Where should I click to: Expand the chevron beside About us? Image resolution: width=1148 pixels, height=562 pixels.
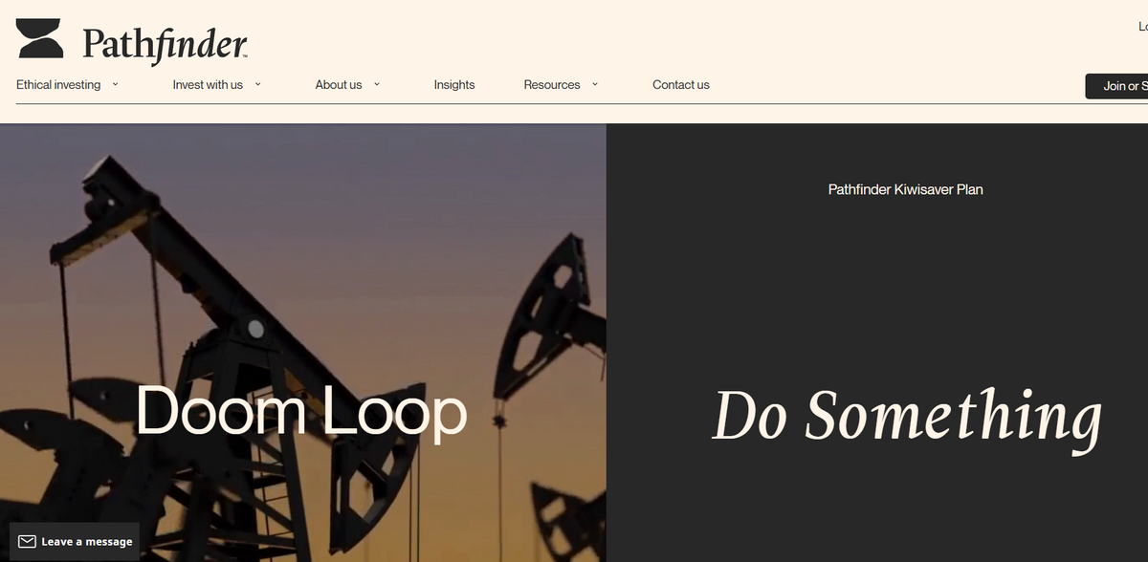click(377, 84)
